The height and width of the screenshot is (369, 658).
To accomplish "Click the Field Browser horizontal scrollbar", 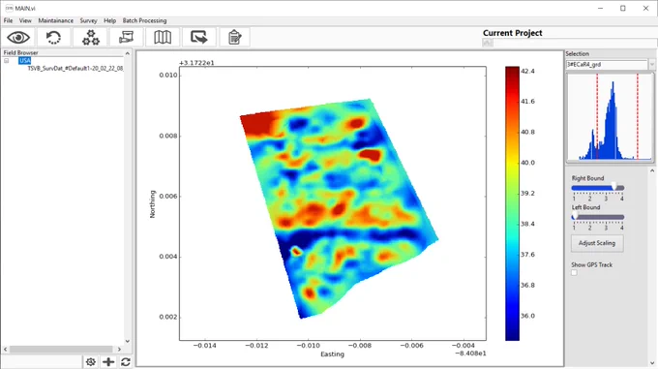I will pos(61,349).
